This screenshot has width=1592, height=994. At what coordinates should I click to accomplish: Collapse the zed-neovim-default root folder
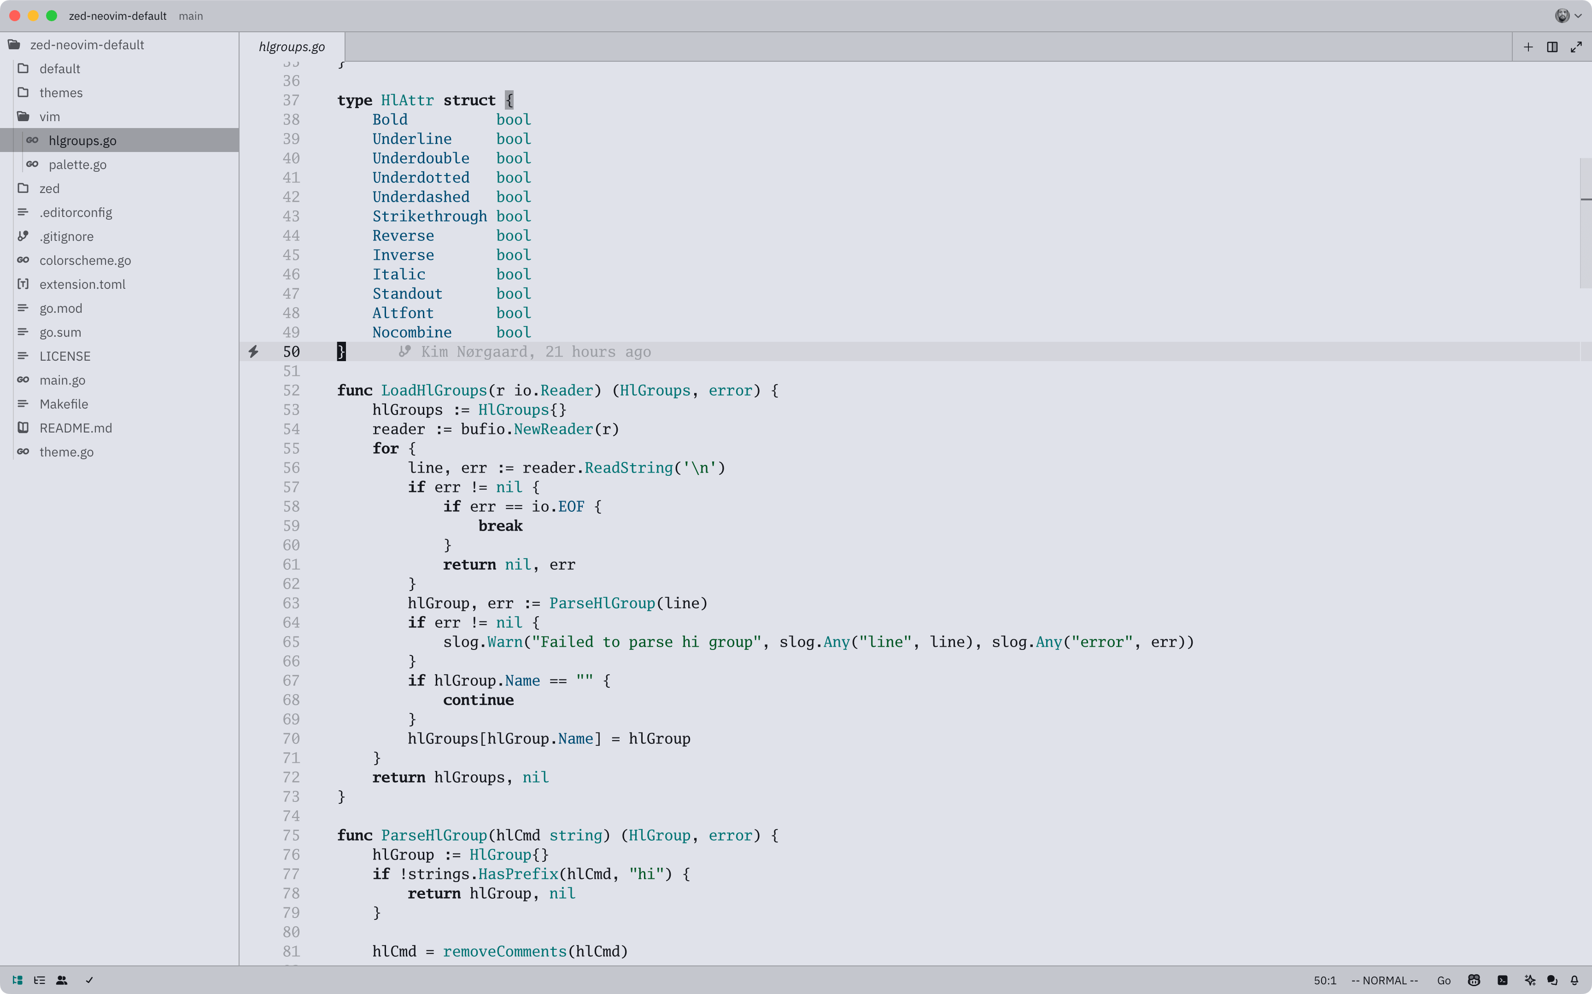click(119, 45)
